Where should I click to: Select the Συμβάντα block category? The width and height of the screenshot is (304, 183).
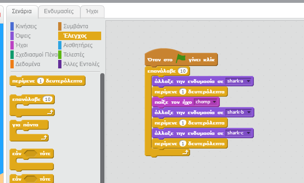pos(76,26)
